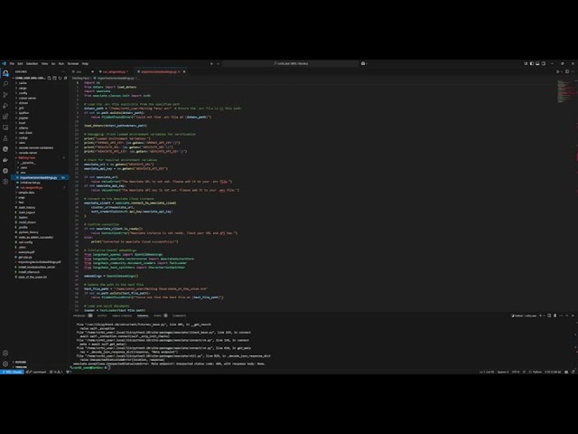Open Customize Layout button in title bar
This screenshot has width=578, height=434.
coord(526,63)
